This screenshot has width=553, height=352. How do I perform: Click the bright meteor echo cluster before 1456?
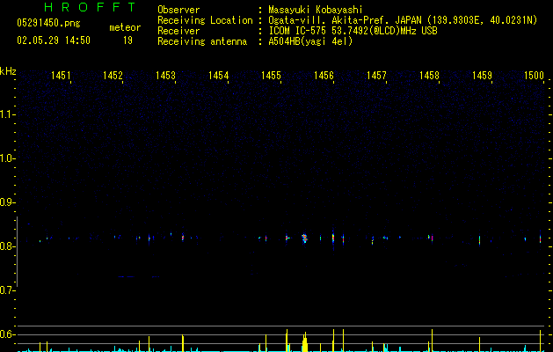coord(305,238)
